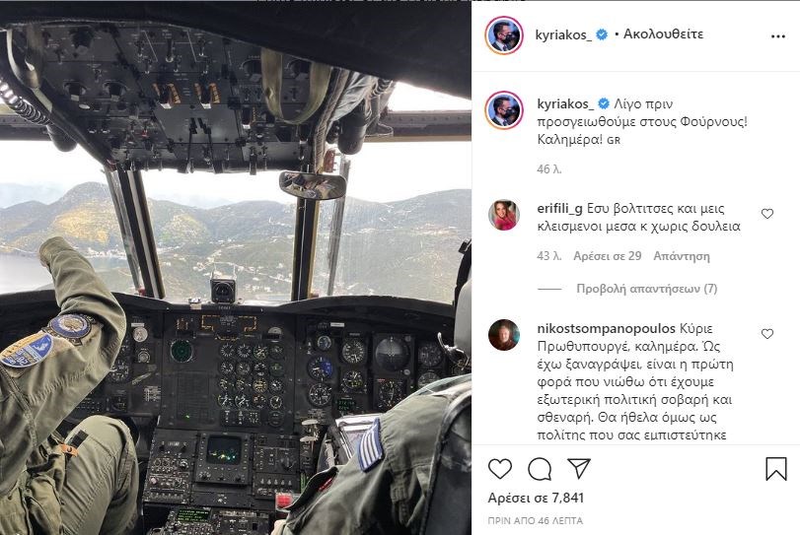
Task: Like the post with the heart icon
Action: [x=500, y=468]
